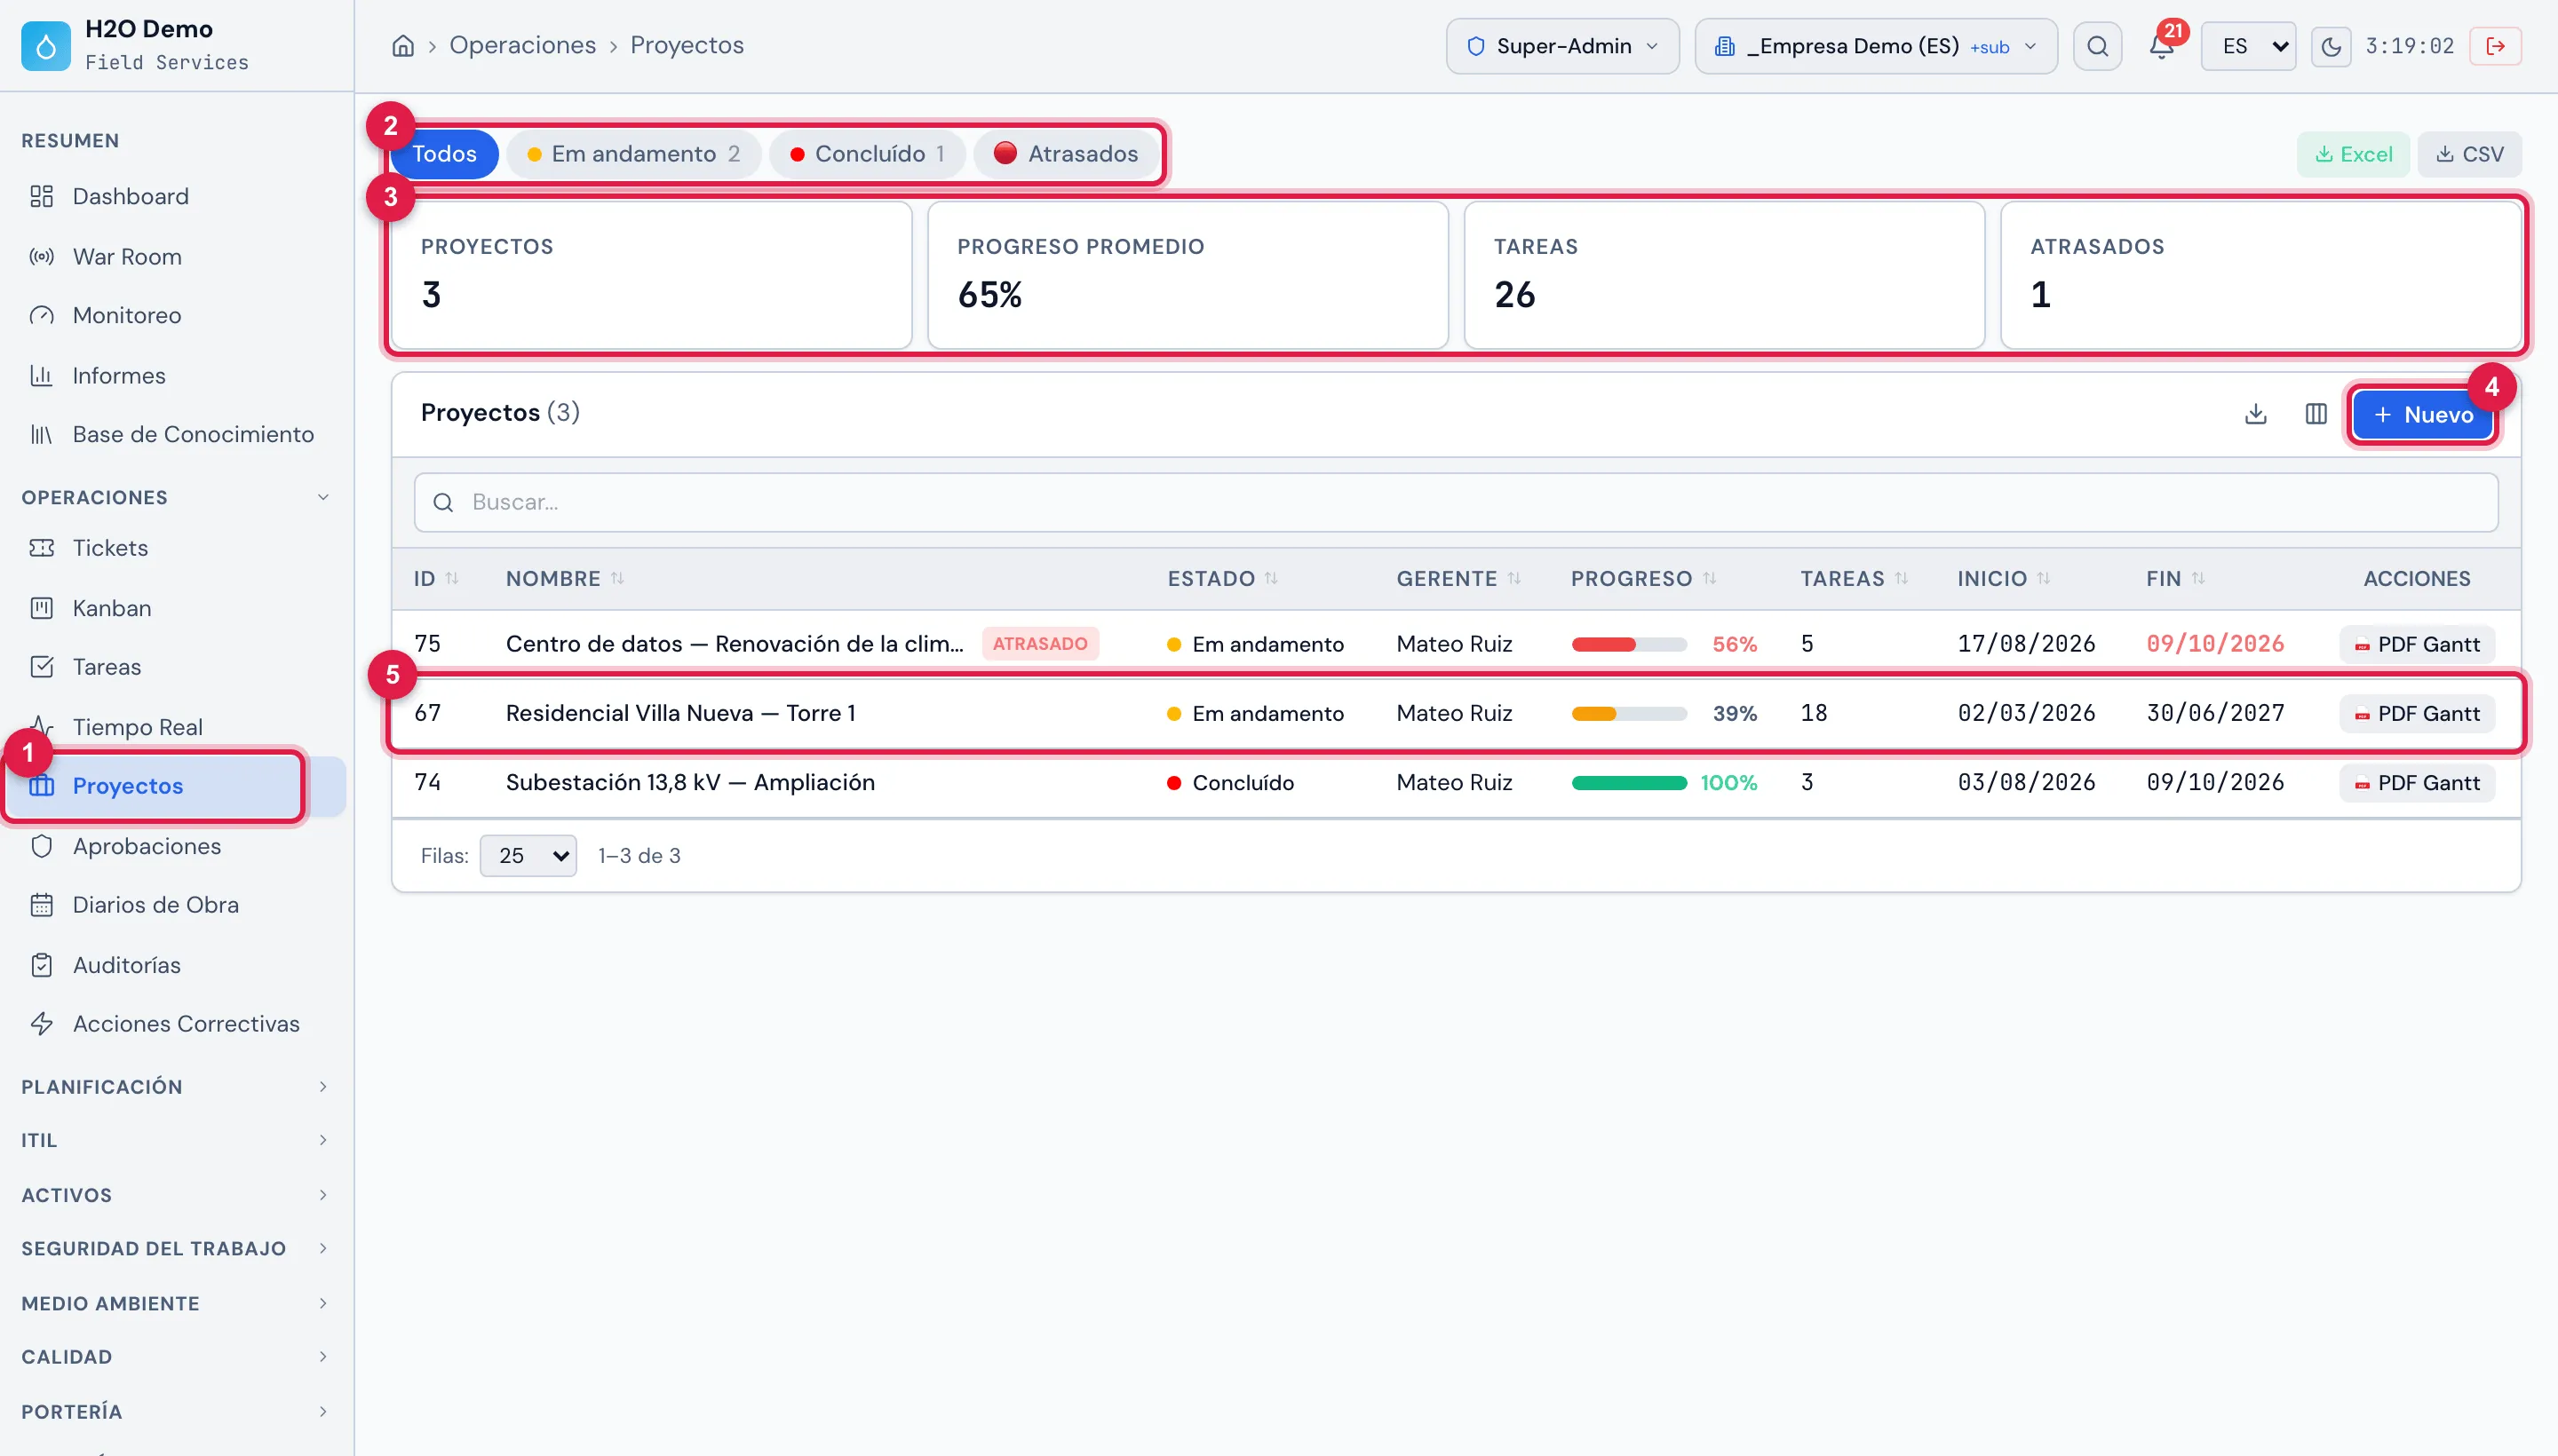Viewport: 2558px width, 1456px height.
Task: Click the red logout icon
Action: tap(2495, 46)
